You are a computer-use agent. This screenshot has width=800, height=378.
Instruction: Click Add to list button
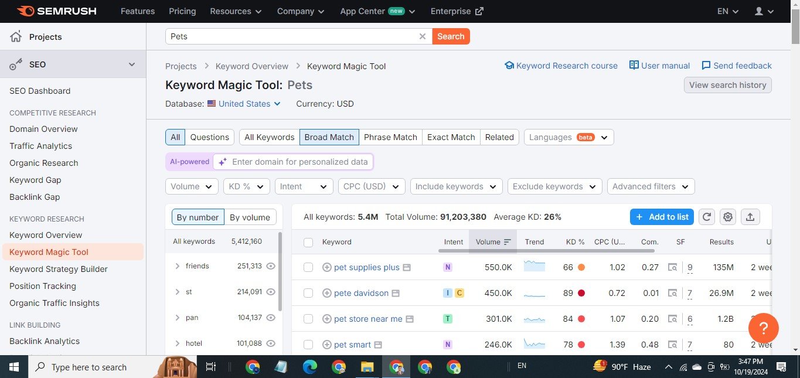(x=662, y=217)
